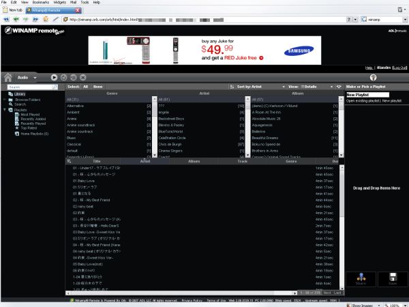The height and width of the screenshot is (307, 409).
Task: Open the Search item in sidebar
Action: pyautogui.click(x=20, y=104)
